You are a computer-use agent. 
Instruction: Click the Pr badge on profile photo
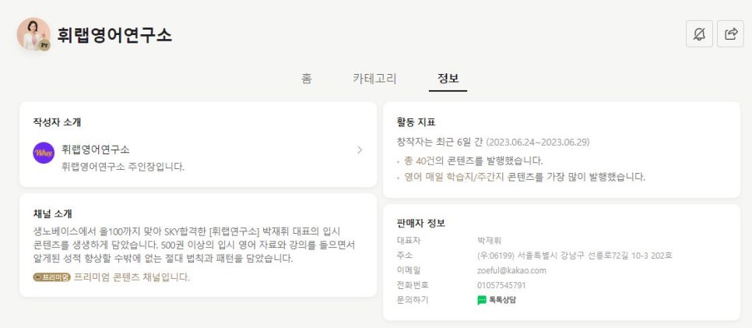(44, 45)
